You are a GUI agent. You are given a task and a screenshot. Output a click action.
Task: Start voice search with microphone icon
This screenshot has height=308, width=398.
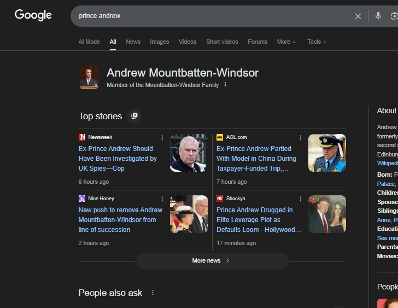[378, 16]
